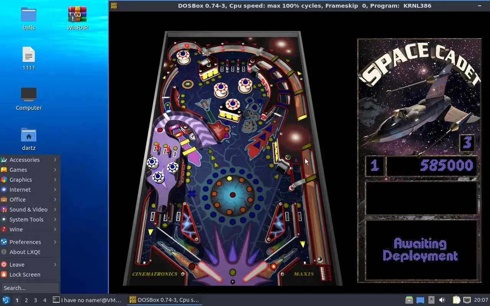The image size is (490, 306).
Task: Click the LXQt start menu button
Action: coord(6,300)
